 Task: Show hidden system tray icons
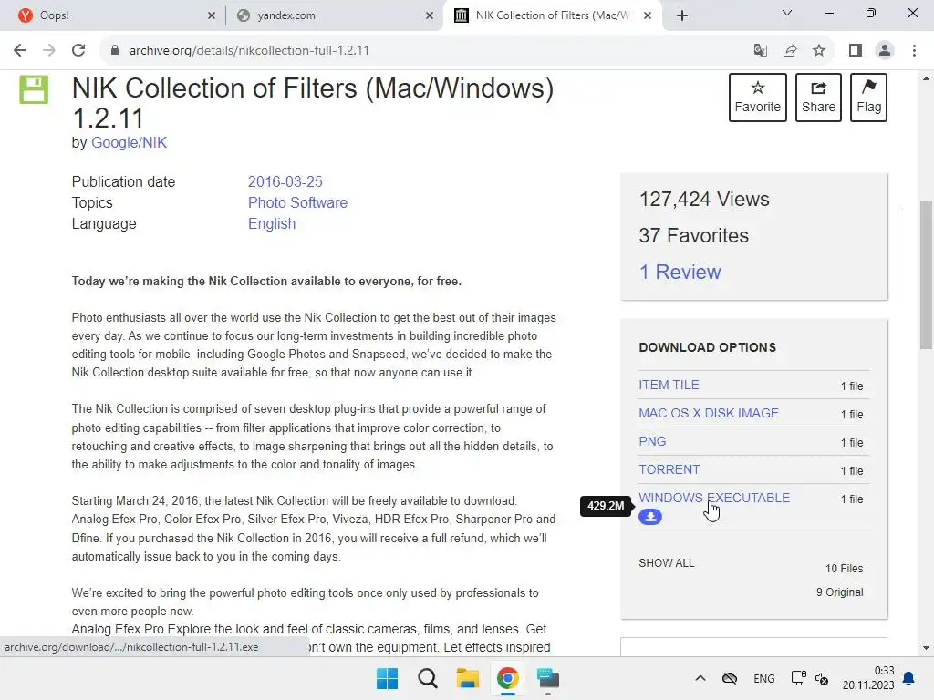700,678
